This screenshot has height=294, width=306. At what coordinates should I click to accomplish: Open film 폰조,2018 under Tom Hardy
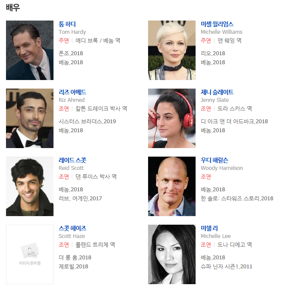71,53
